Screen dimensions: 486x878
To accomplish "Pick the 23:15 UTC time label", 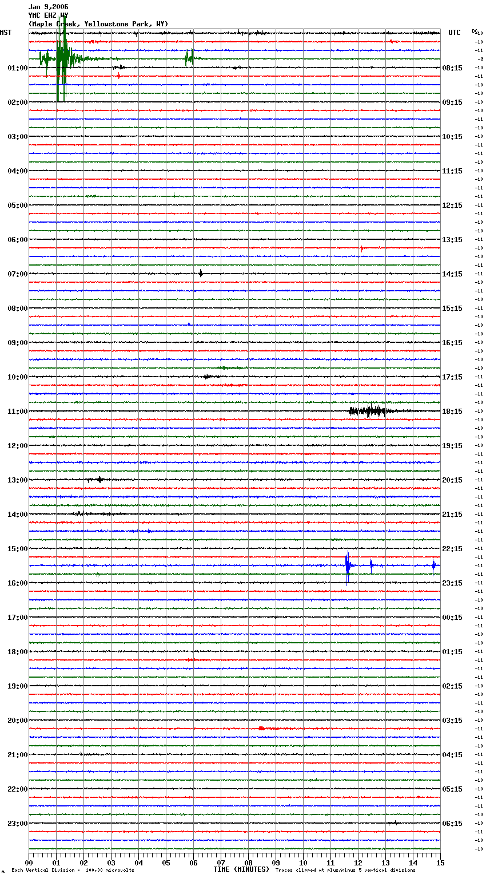I will tap(452, 583).
